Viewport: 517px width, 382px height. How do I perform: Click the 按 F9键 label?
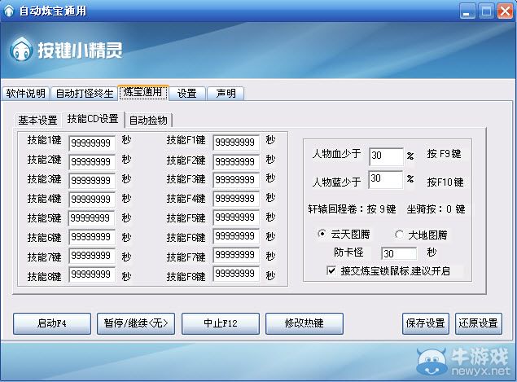(x=444, y=154)
